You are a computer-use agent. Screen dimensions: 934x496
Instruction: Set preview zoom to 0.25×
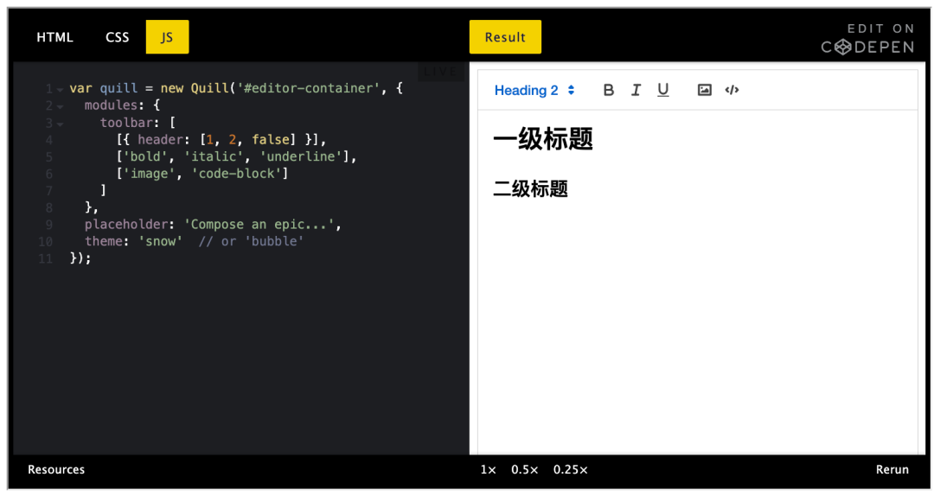[571, 469]
